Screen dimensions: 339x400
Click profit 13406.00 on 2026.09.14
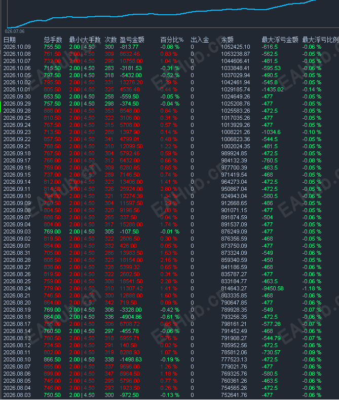pyautogui.click(x=131, y=182)
